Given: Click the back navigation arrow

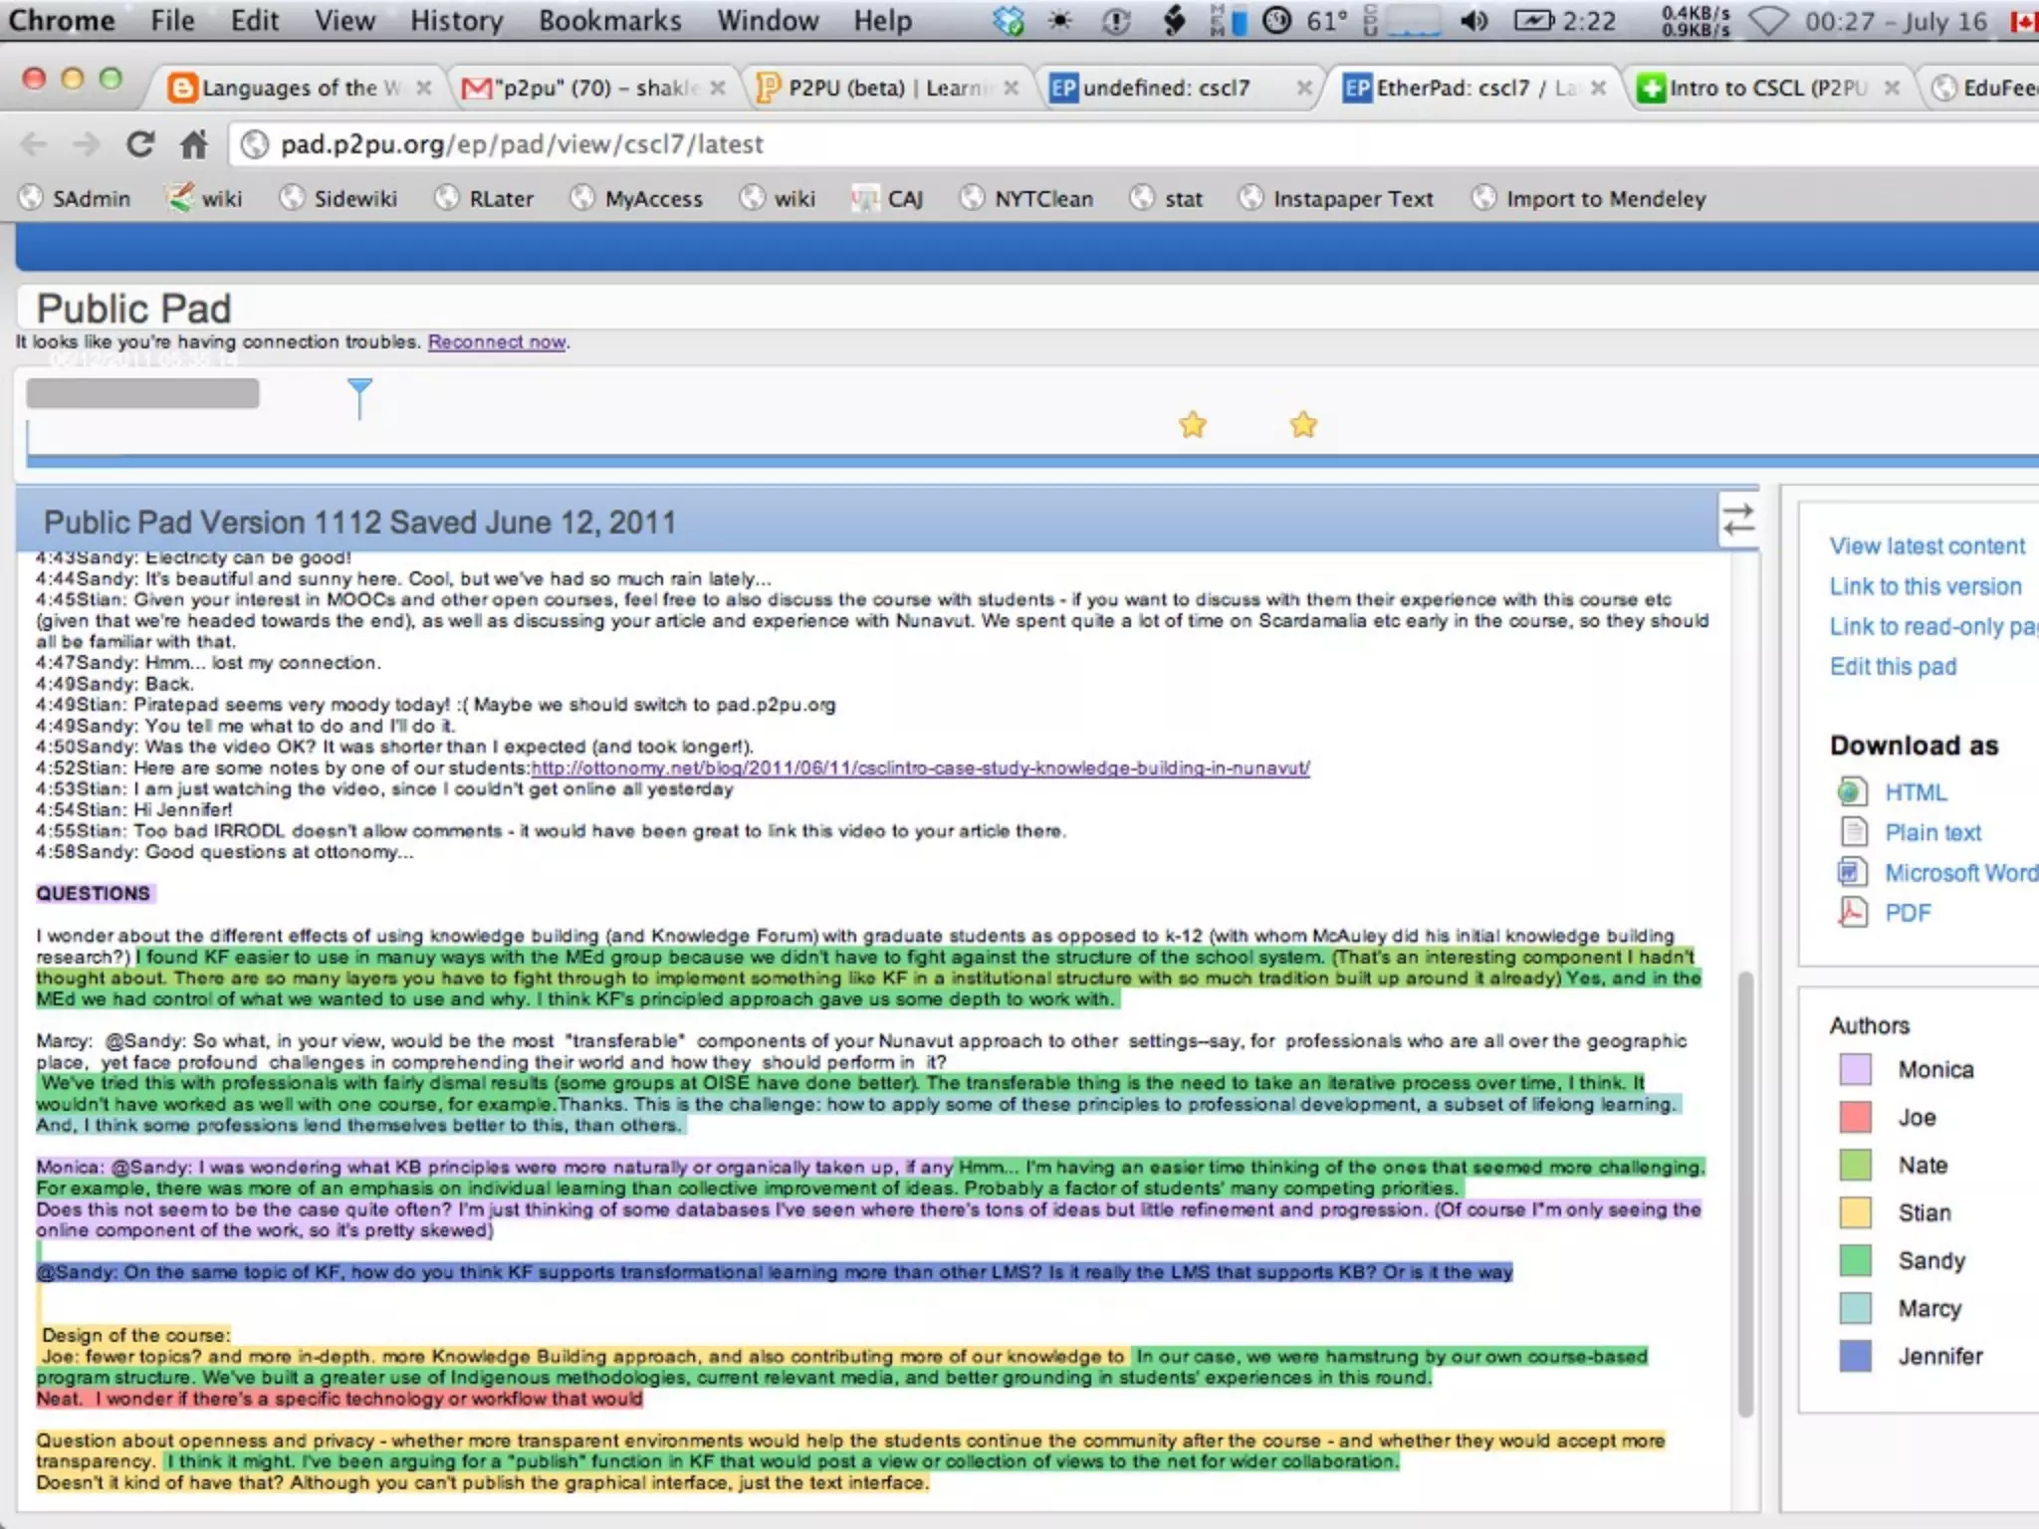Looking at the screenshot, I should coord(34,145).
